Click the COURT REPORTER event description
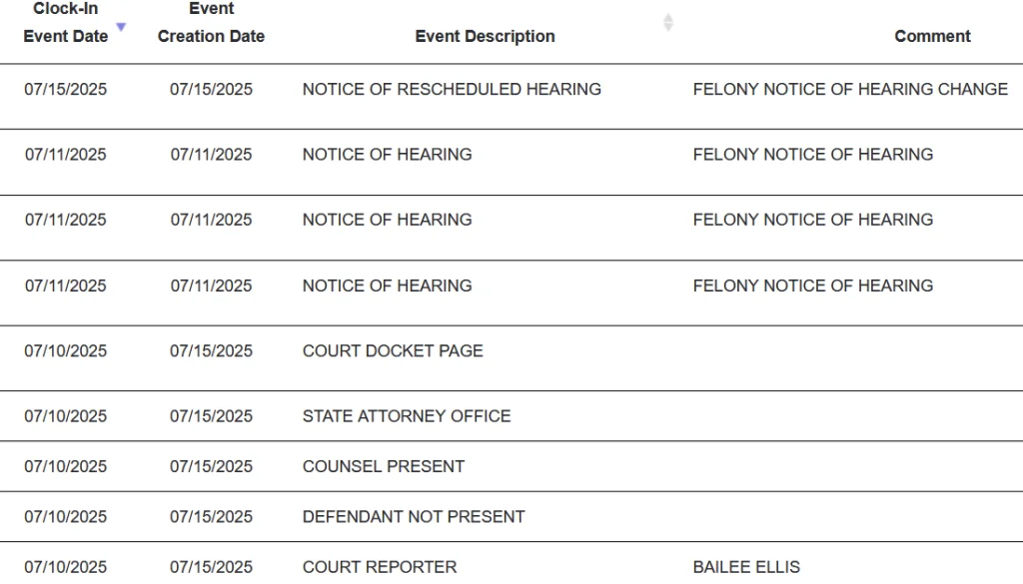This screenshot has height=584, width=1023. pos(380,567)
